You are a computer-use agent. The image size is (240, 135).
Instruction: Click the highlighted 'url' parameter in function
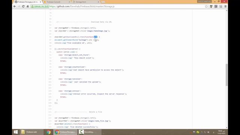pyautogui.click(x=95, y=37)
